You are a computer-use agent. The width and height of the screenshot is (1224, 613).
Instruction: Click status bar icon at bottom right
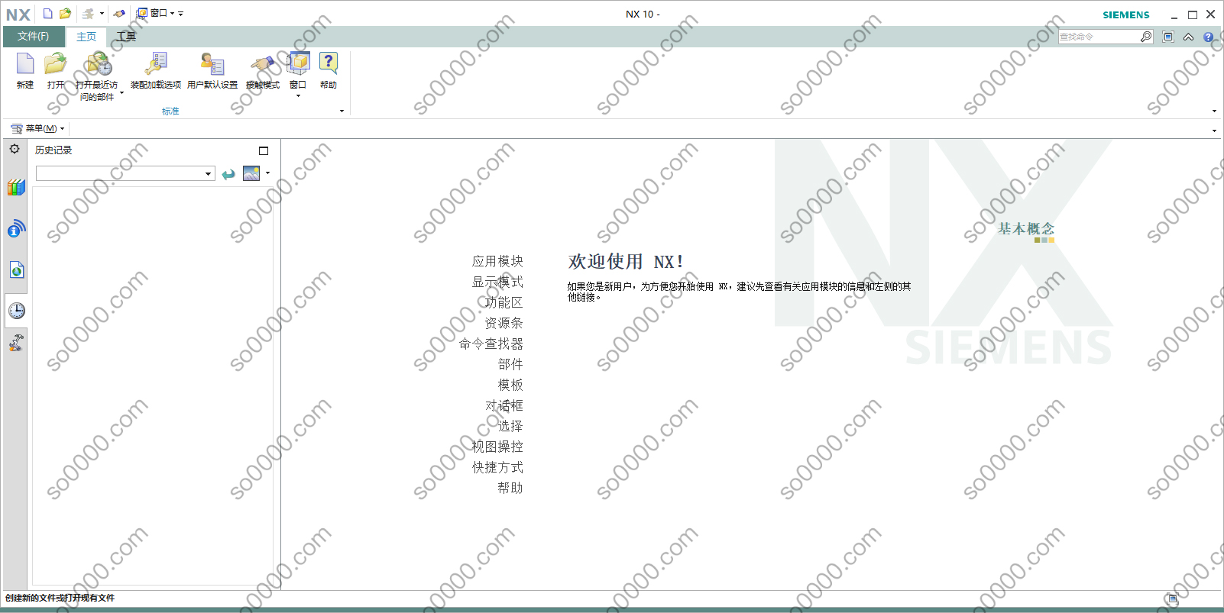pos(1172,598)
